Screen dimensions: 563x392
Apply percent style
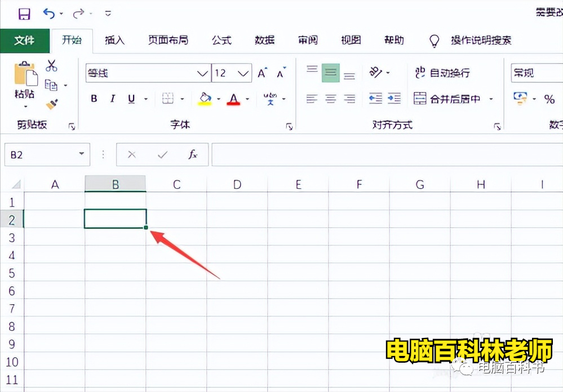[549, 99]
